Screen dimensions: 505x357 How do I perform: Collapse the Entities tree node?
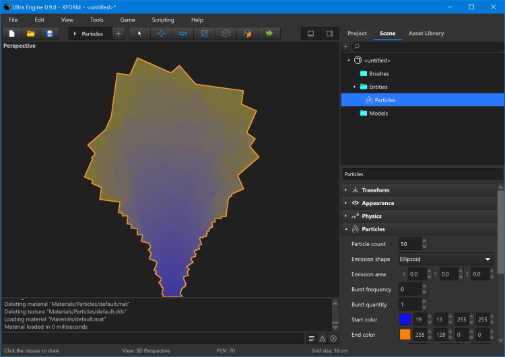(x=355, y=87)
